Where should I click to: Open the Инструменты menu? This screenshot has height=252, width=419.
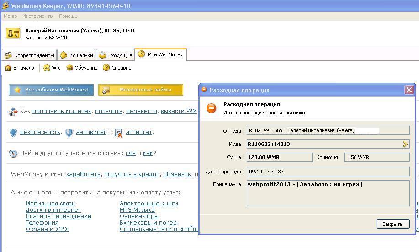pos(38,16)
